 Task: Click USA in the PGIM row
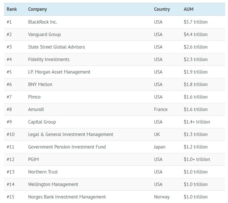pos(158,159)
